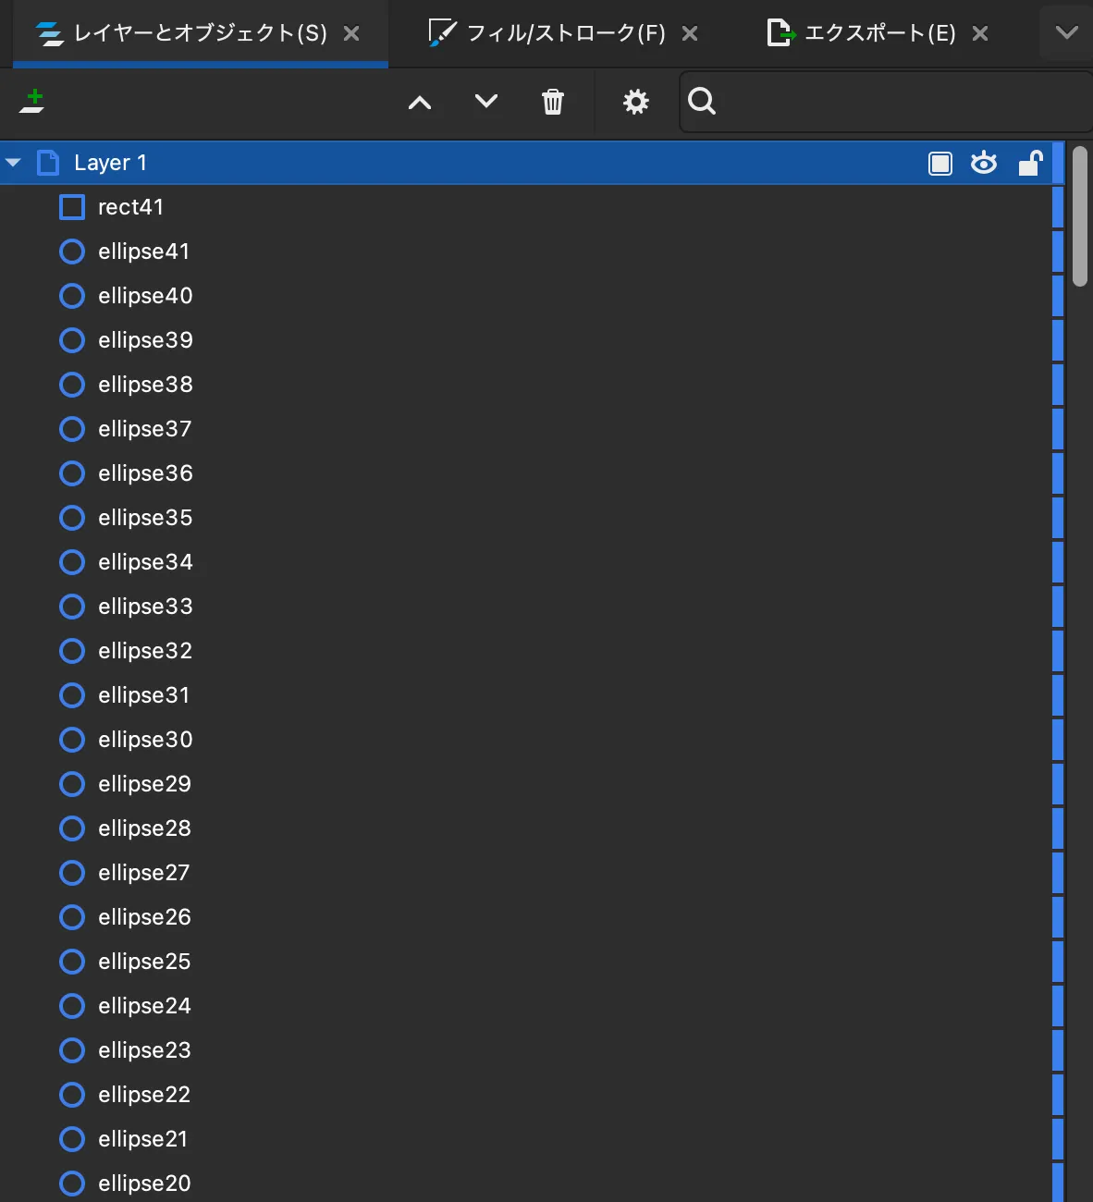The width and height of the screenshot is (1093, 1202).
Task: Click the blue color bar beside ellipse35
Action: (1058, 518)
